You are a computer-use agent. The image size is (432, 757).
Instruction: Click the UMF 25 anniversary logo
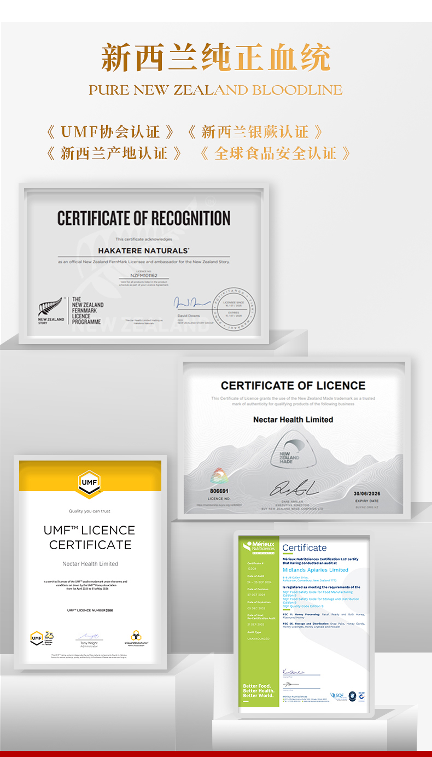[42, 638]
